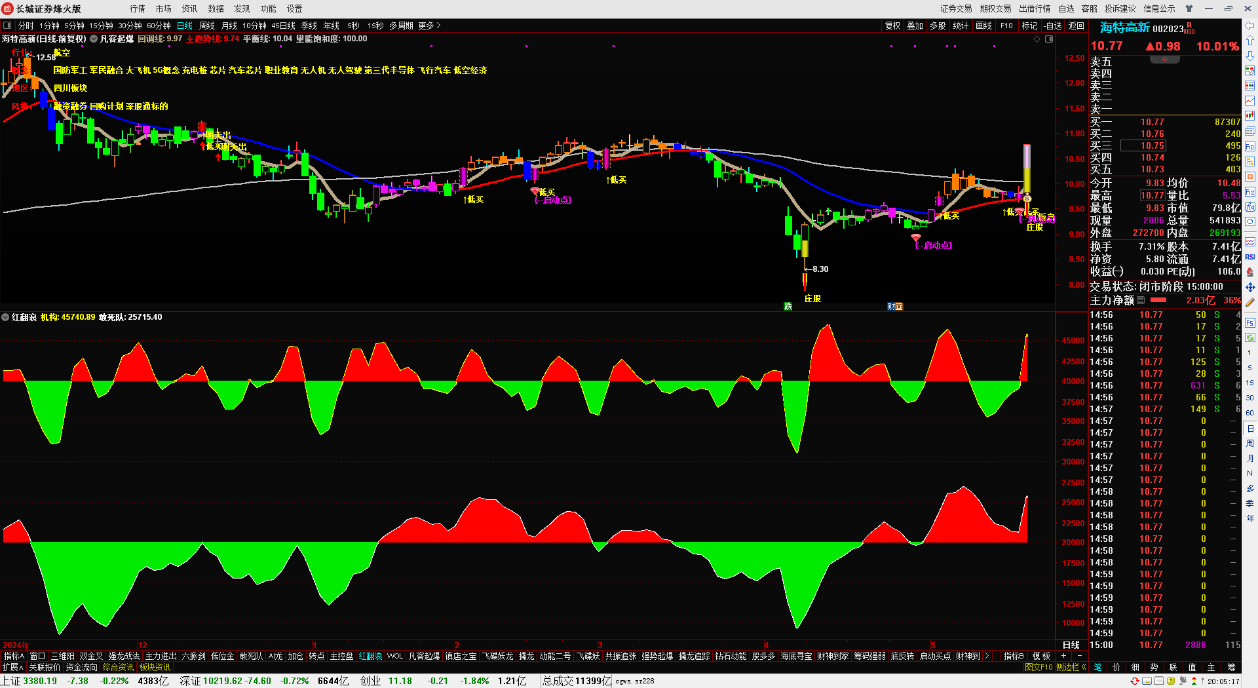Open the 资金流向 tab

[81, 667]
